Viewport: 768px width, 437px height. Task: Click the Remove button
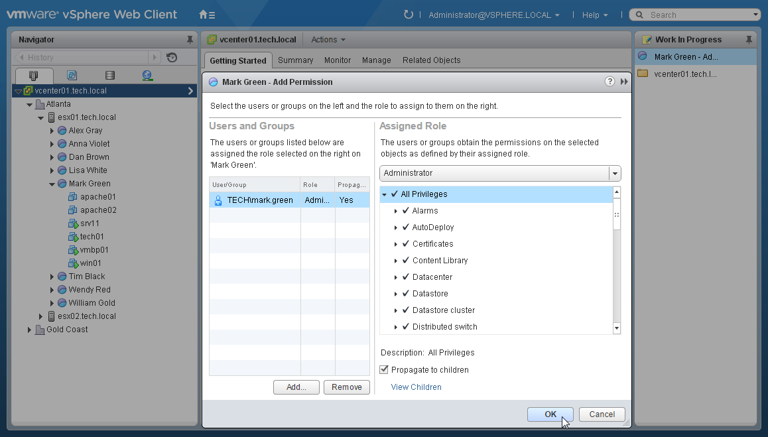(347, 387)
